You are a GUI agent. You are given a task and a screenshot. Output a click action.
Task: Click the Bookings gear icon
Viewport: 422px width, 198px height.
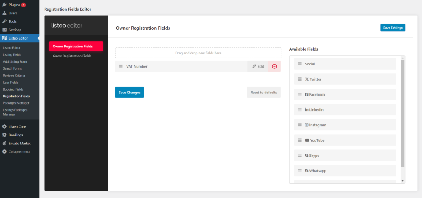5,135
